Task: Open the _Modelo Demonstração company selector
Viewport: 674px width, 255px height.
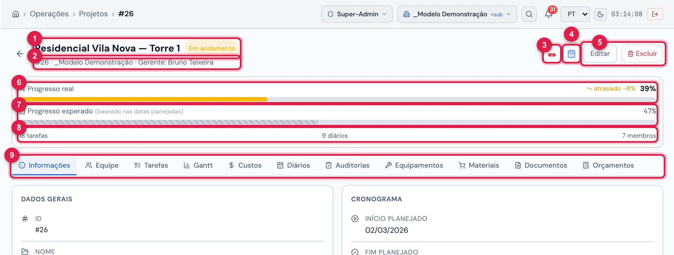Action: point(457,14)
